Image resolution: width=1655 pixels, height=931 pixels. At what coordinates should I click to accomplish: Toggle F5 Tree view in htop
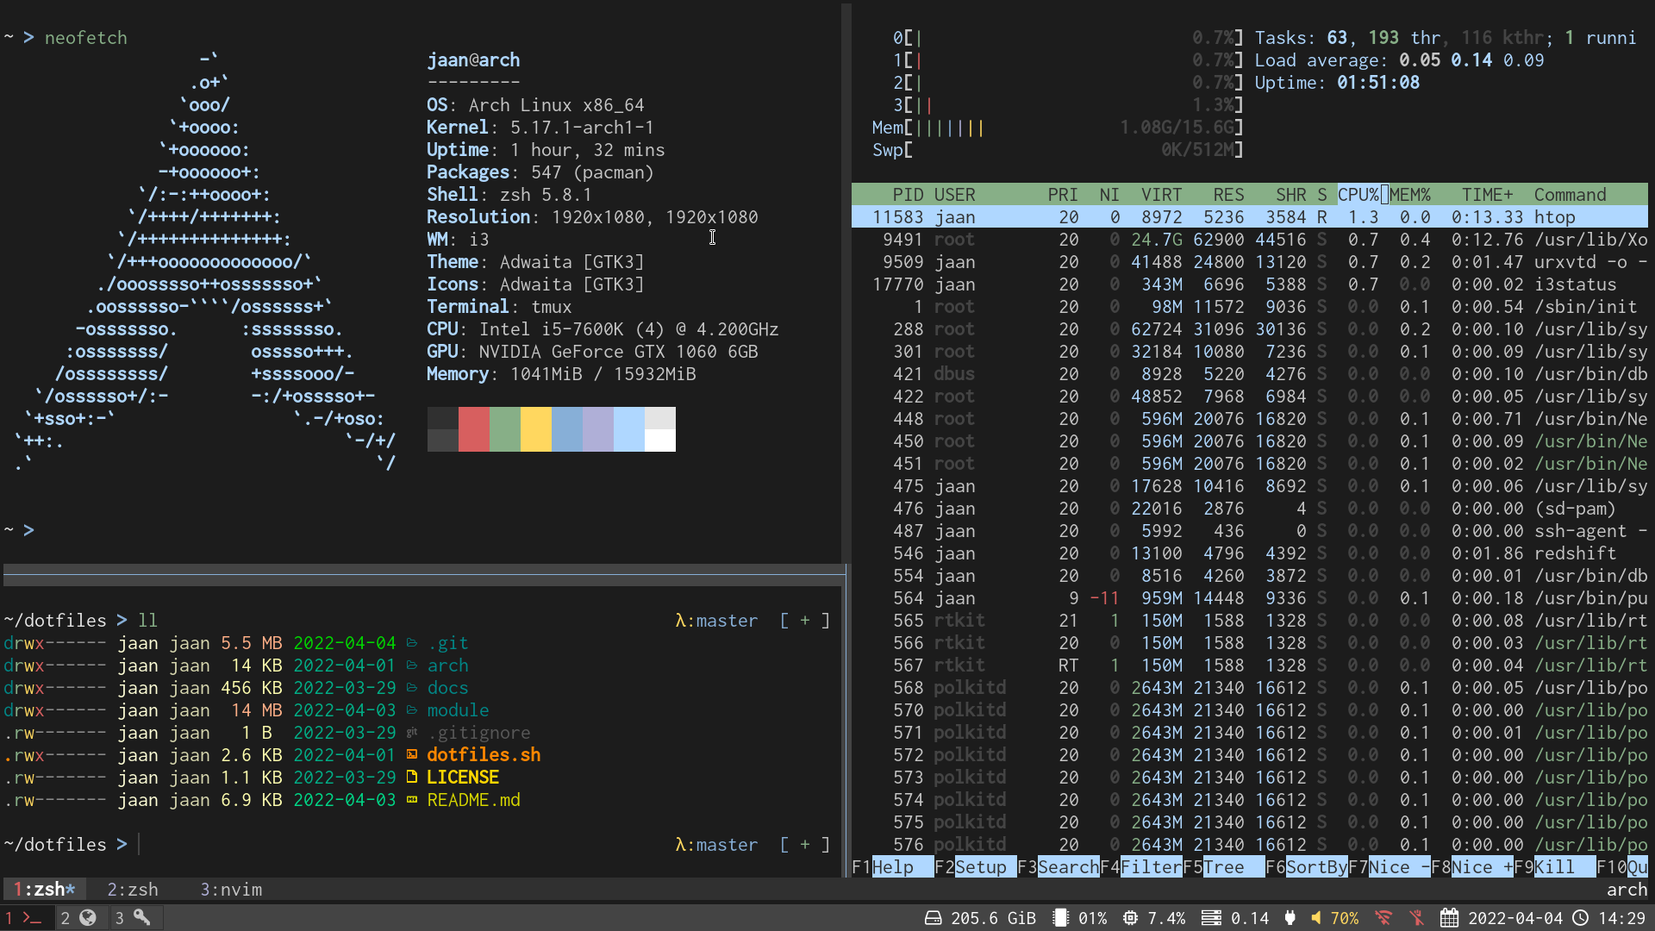coord(1222,867)
